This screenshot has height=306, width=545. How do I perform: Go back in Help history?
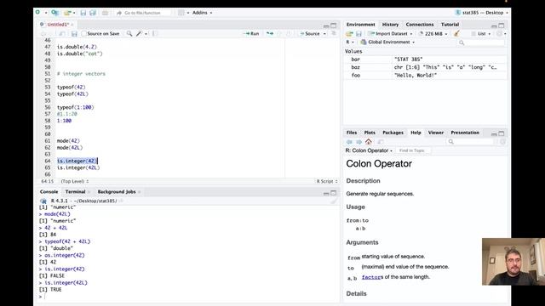pos(349,142)
